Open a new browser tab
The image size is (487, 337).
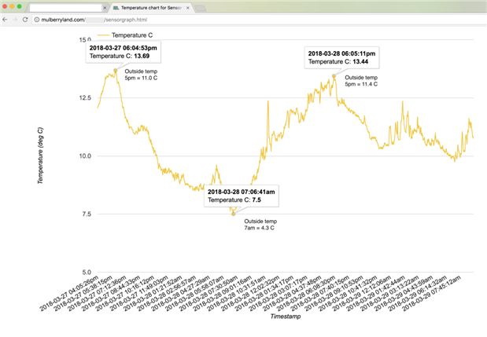pos(201,7)
